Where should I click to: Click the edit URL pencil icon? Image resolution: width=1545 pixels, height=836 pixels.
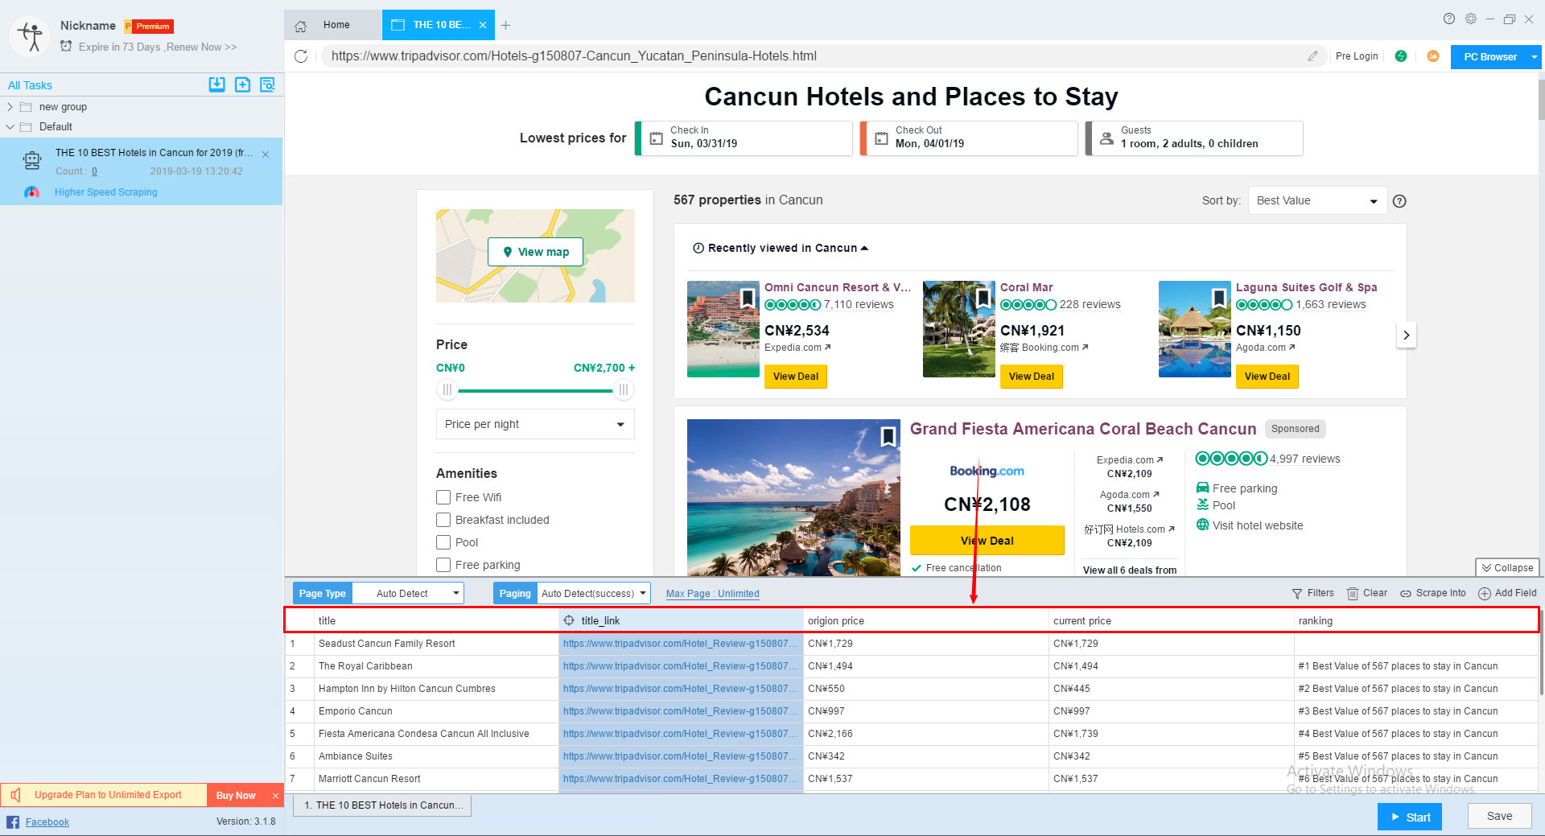click(x=1312, y=56)
